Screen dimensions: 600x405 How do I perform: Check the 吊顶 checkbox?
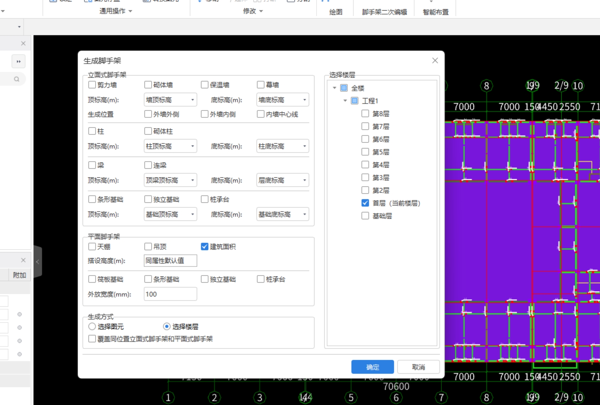tap(148, 246)
